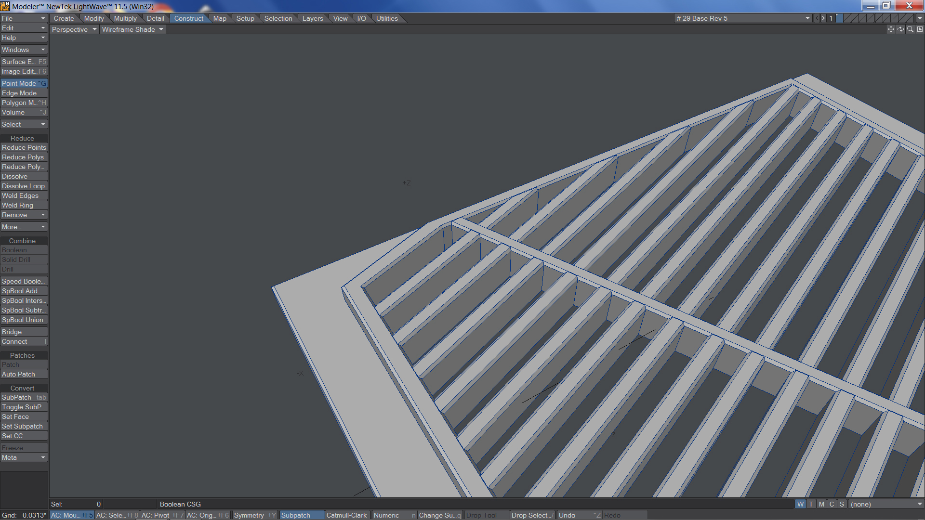Expand the Remove dropdown
The width and height of the screenshot is (925, 520).
[x=24, y=215]
